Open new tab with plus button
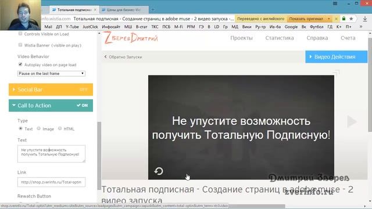Screen dimensions: 372x209 pos(153,10)
